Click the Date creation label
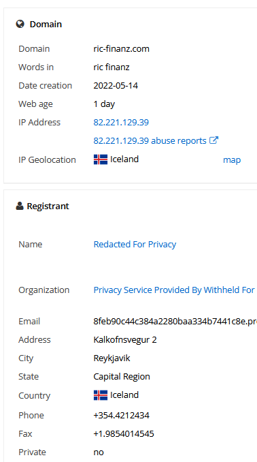Screen dimensions: 257x462 [x=46, y=86]
